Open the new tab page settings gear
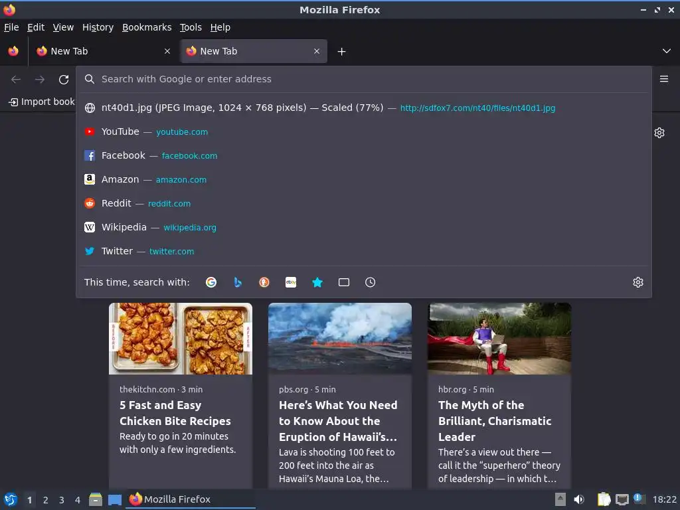Screen dimensions: 680x510 659,133
